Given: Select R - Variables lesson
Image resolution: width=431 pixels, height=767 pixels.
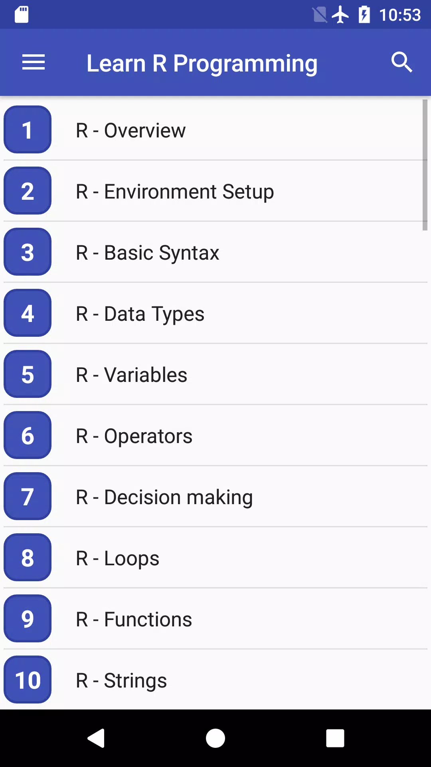Looking at the screenshot, I should pos(215,375).
